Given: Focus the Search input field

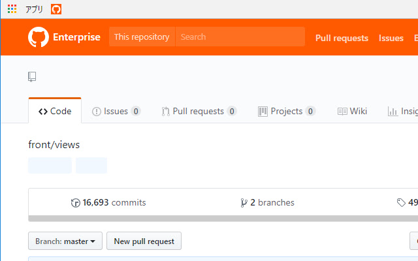Looking at the screenshot, I should click(x=240, y=37).
